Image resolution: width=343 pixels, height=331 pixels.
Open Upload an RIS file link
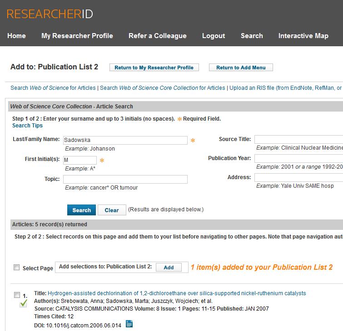(x=285, y=88)
